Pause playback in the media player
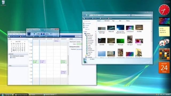 42,34
